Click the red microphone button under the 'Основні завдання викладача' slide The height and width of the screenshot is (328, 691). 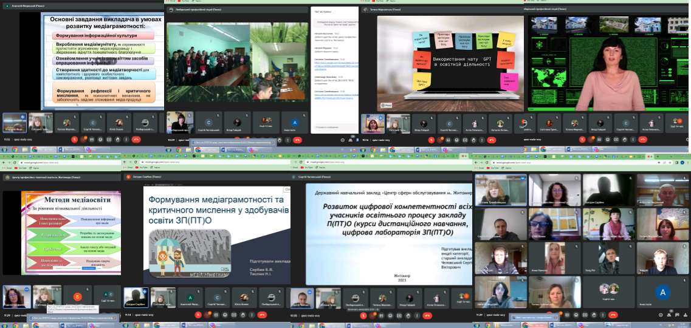point(74,139)
